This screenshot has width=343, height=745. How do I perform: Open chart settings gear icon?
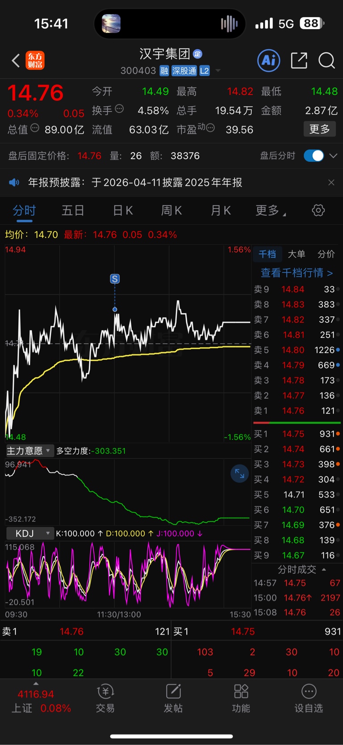click(x=318, y=210)
